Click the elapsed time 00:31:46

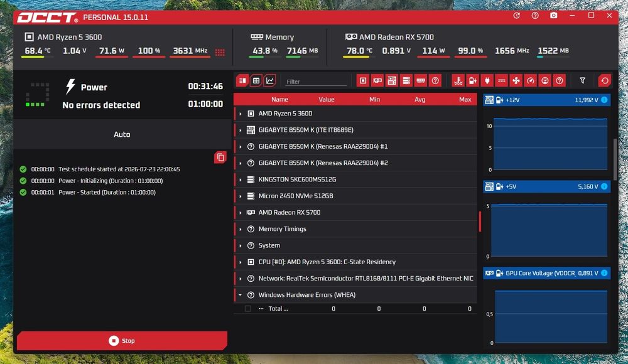(x=205, y=87)
